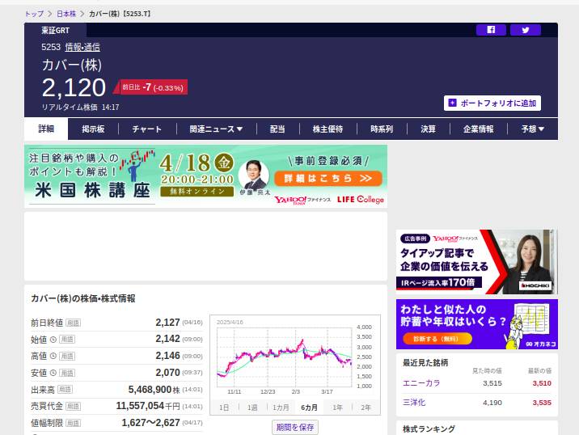Switch chart period to 1日
The width and height of the screenshot is (579, 435).
click(224, 408)
